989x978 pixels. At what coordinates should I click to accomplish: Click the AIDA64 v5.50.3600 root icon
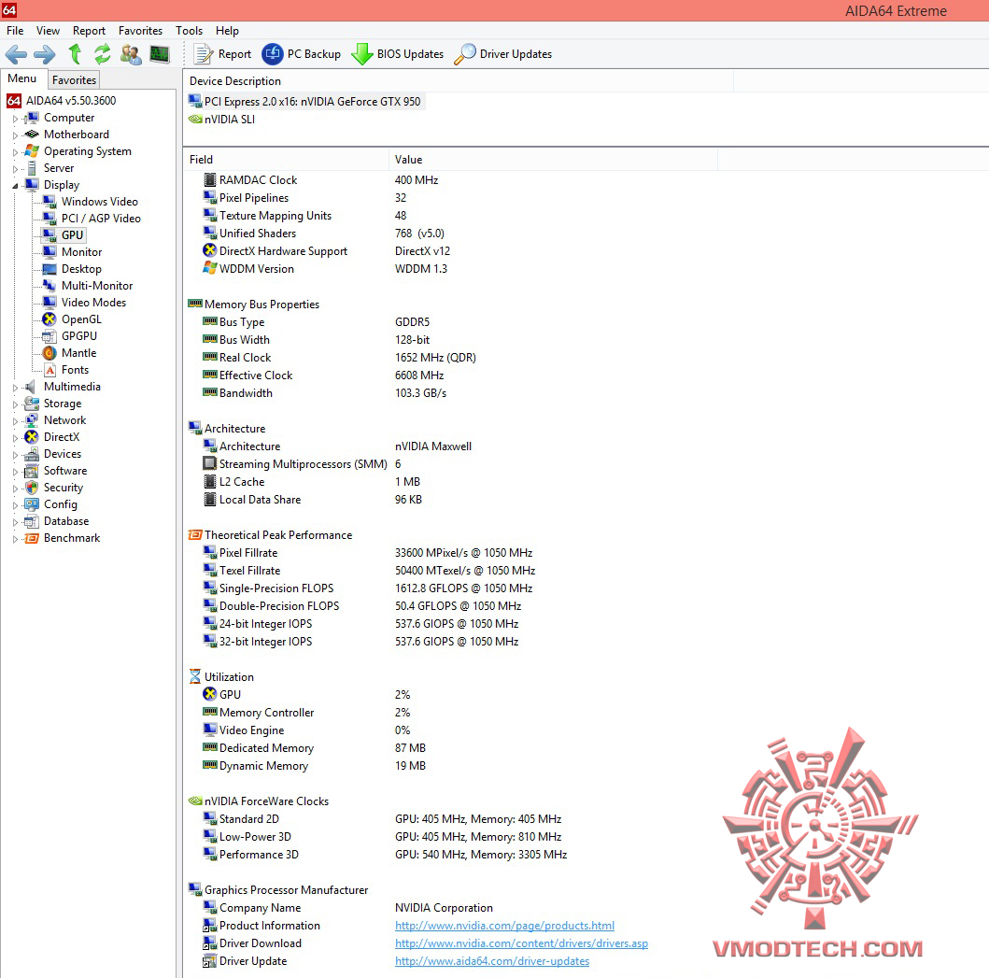click(x=14, y=100)
